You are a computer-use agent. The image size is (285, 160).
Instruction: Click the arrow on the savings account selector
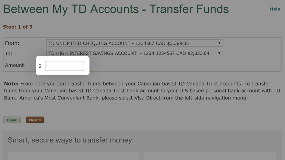(219, 53)
